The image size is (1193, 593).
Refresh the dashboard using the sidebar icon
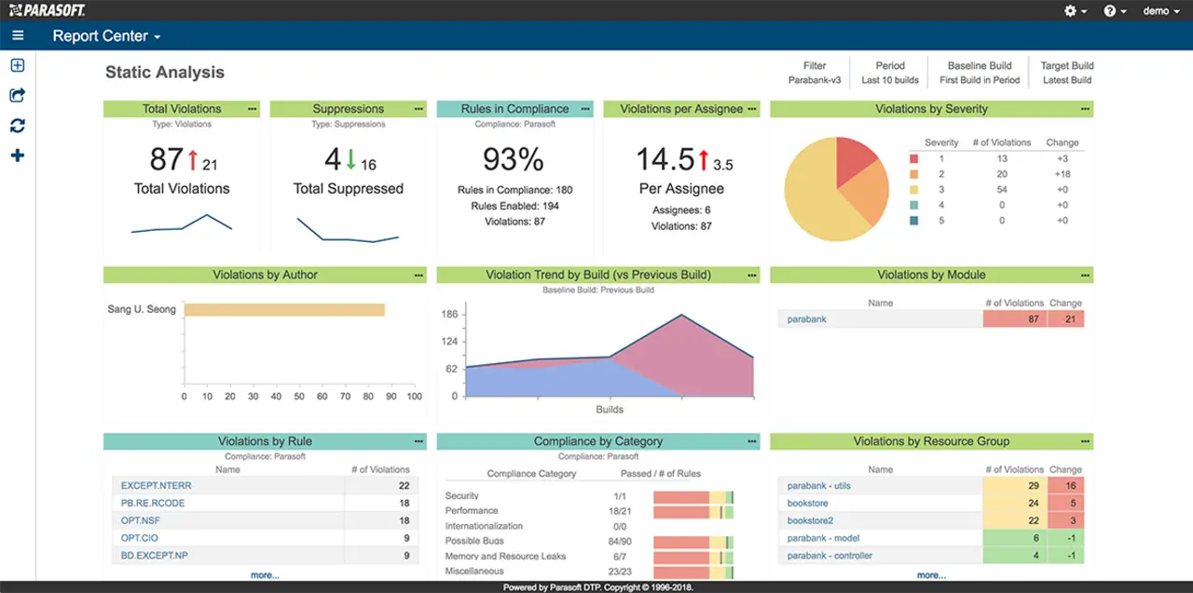coord(17,126)
